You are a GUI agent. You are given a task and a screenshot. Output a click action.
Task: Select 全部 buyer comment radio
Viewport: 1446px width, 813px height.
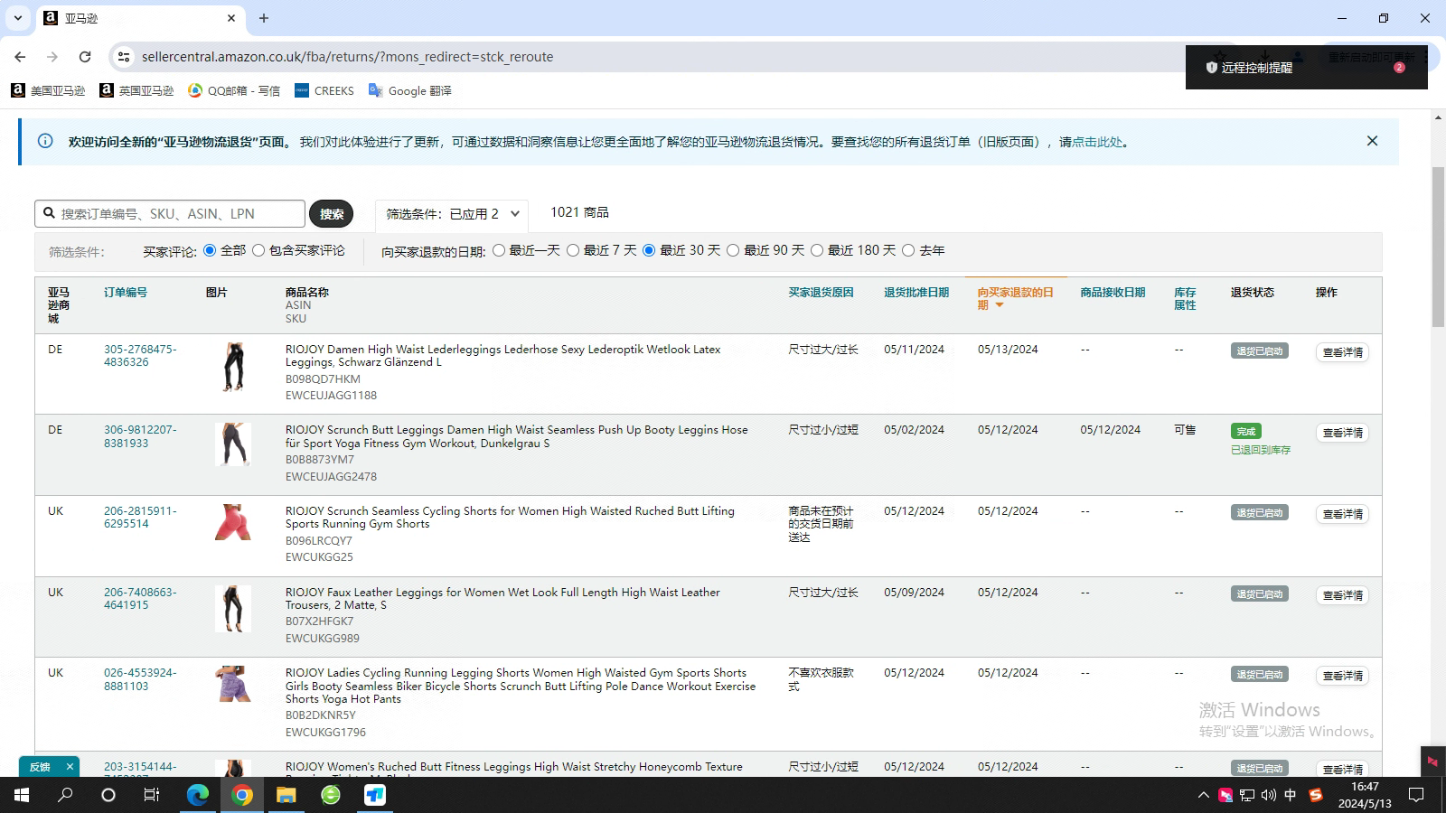210,250
